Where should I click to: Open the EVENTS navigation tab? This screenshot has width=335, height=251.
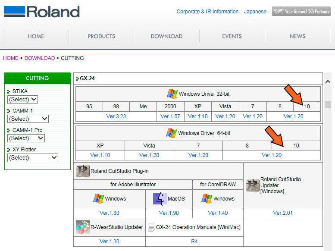pos(232,36)
